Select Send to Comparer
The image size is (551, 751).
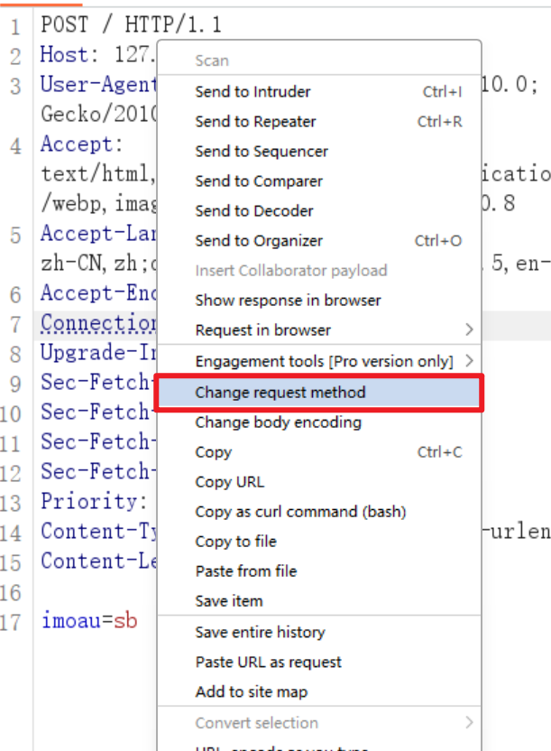click(x=257, y=181)
